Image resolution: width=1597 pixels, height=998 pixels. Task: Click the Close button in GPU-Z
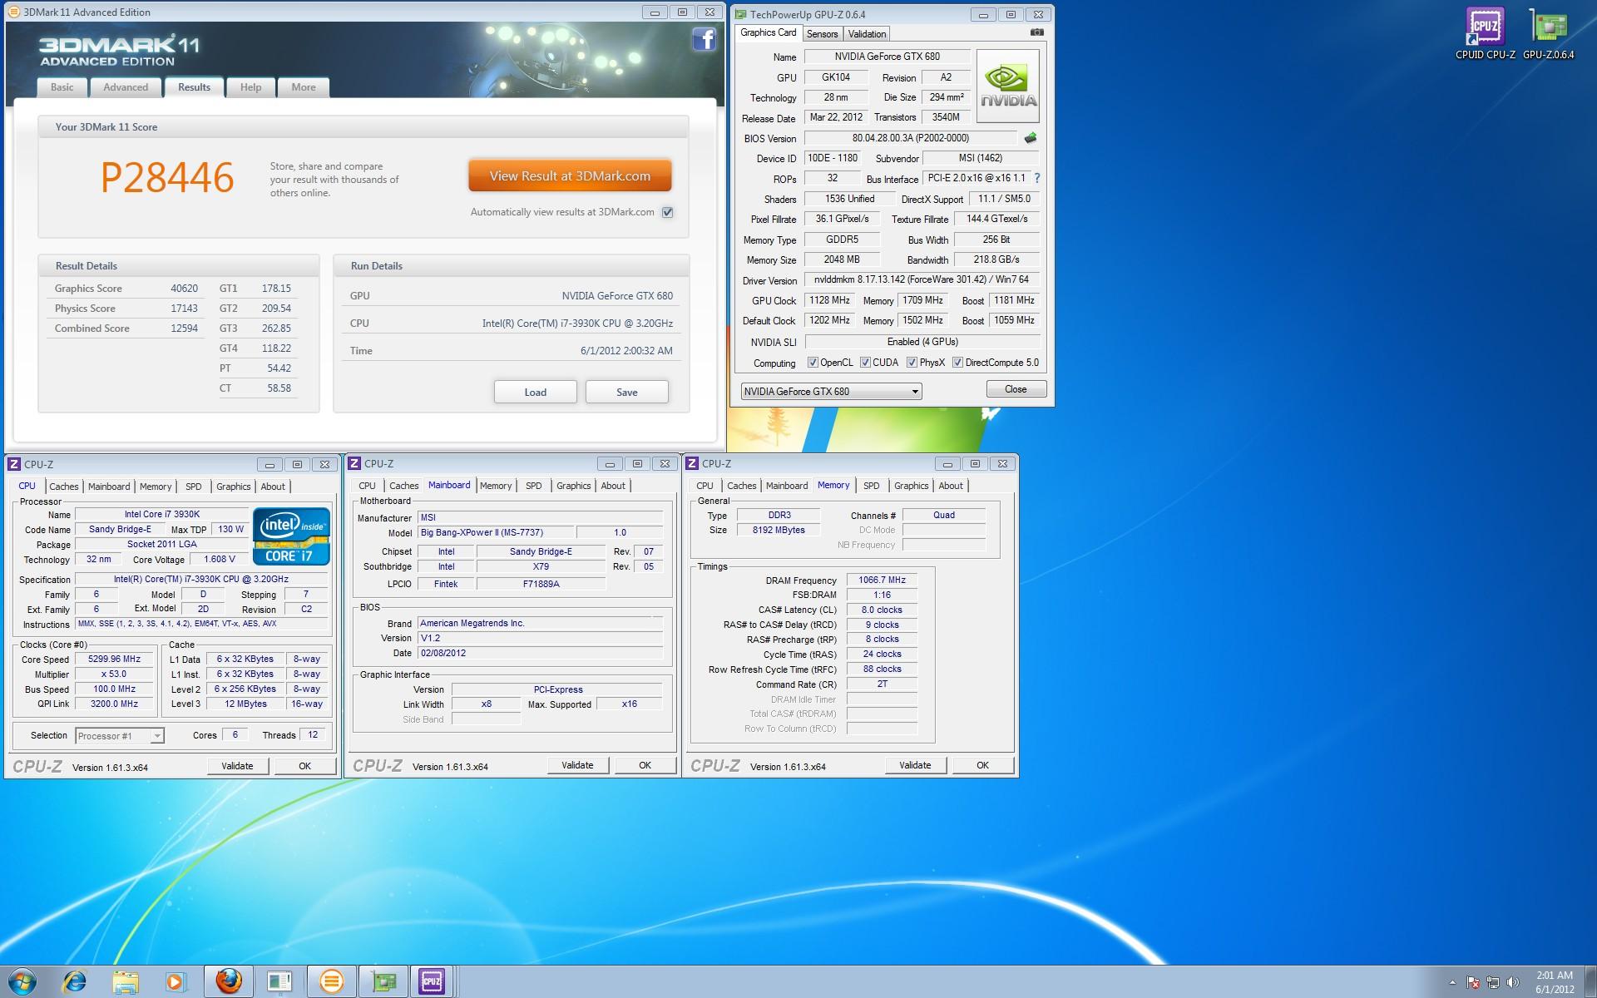pyautogui.click(x=1015, y=389)
